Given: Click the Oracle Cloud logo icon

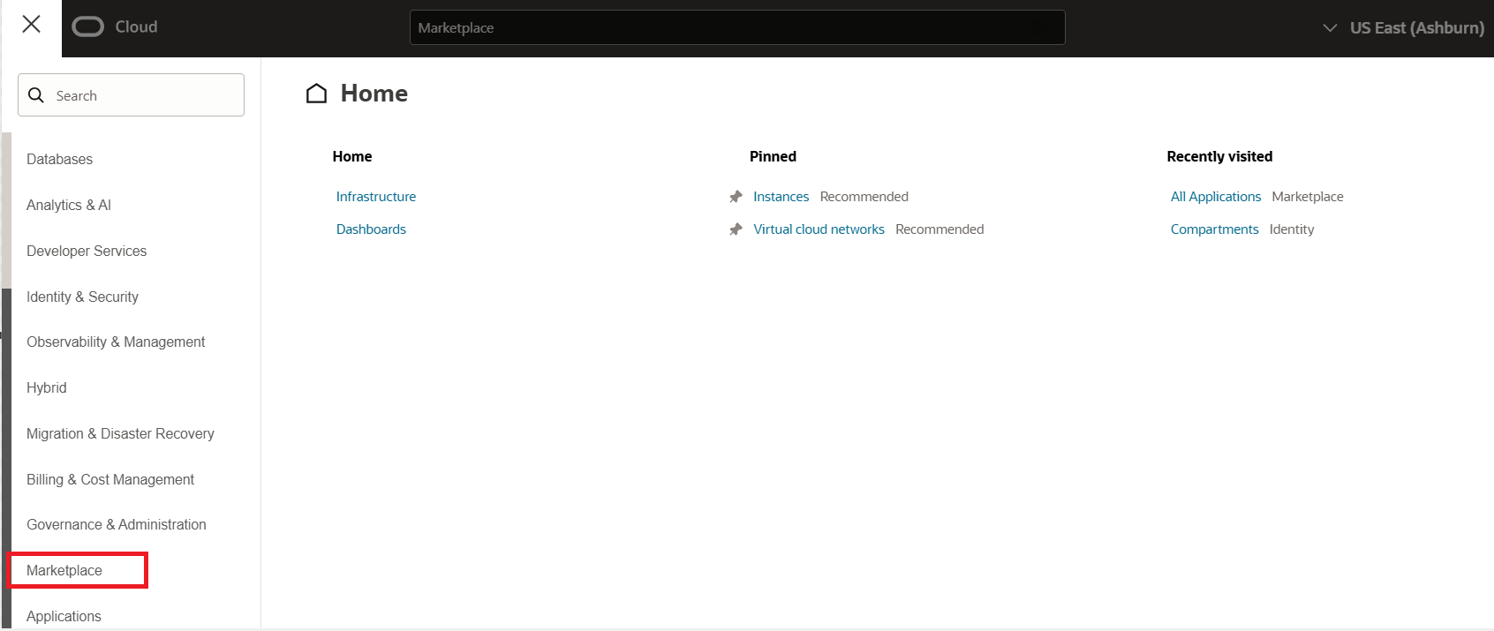Looking at the screenshot, I should click(x=87, y=27).
